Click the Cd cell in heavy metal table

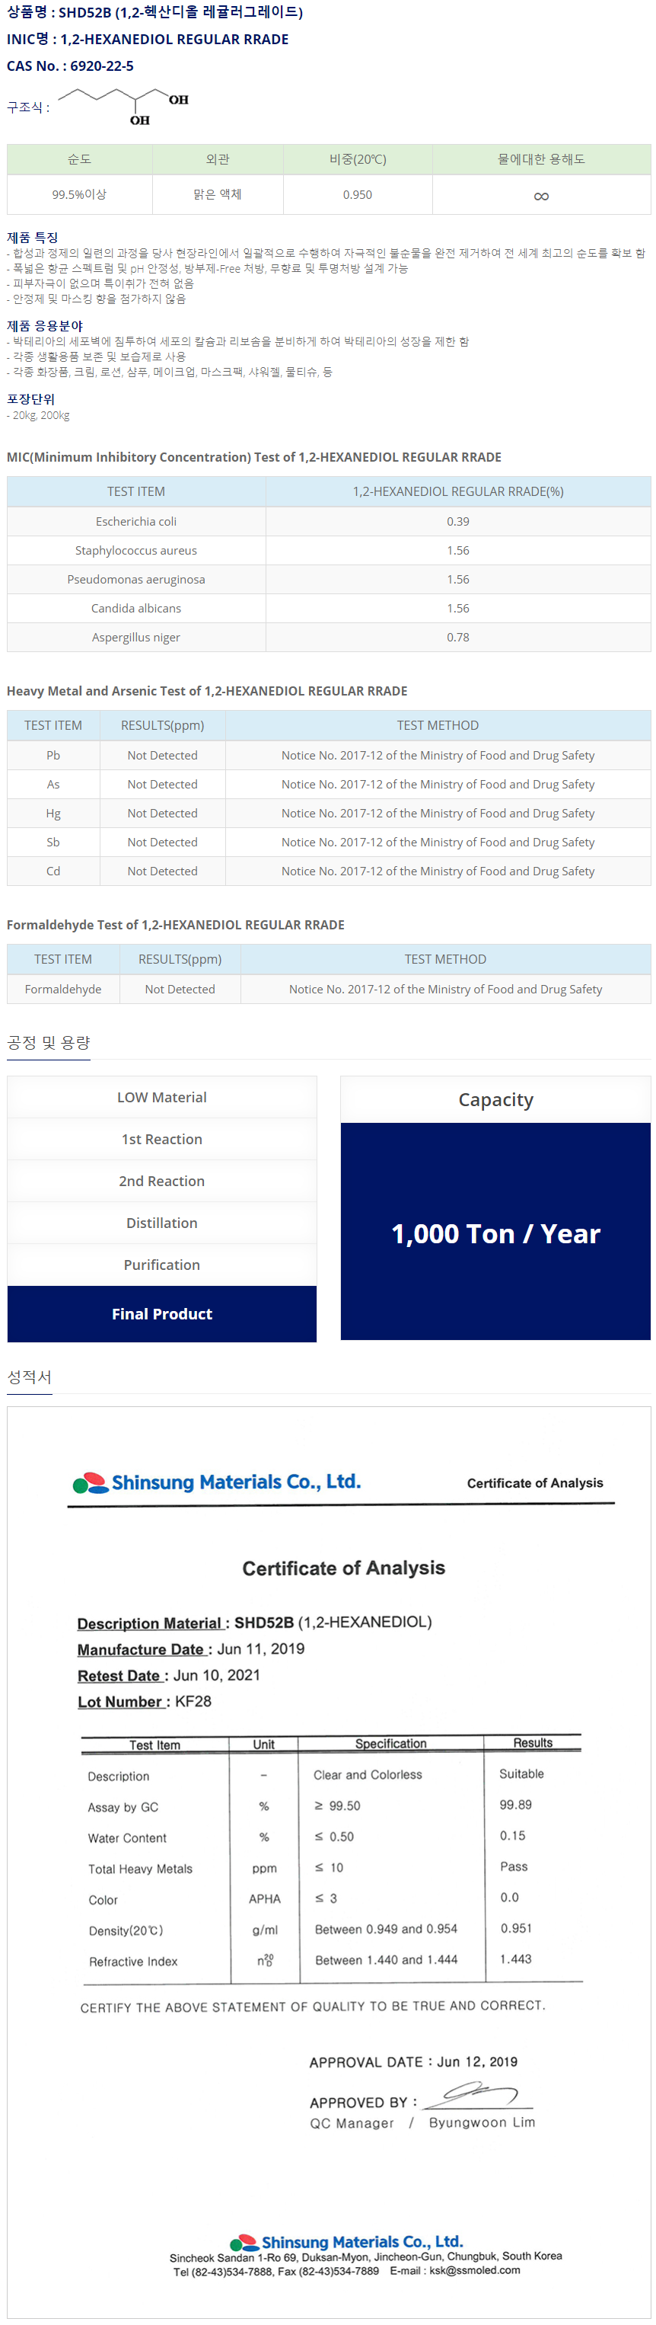pyautogui.click(x=53, y=870)
